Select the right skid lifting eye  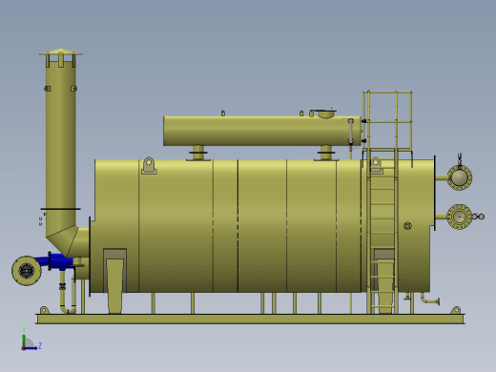tap(456, 310)
